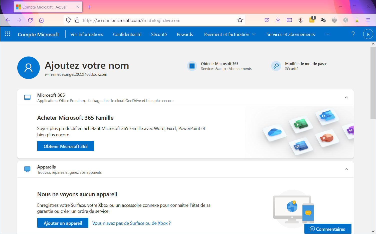This screenshot has width=376, height=234.
Task: Open the Firefox hamburger menu
Action: pyautogui.click(x=368, y=20)
